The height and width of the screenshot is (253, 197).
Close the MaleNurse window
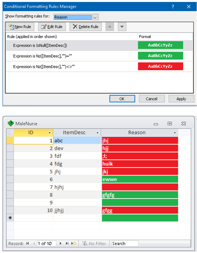[184, 124]
